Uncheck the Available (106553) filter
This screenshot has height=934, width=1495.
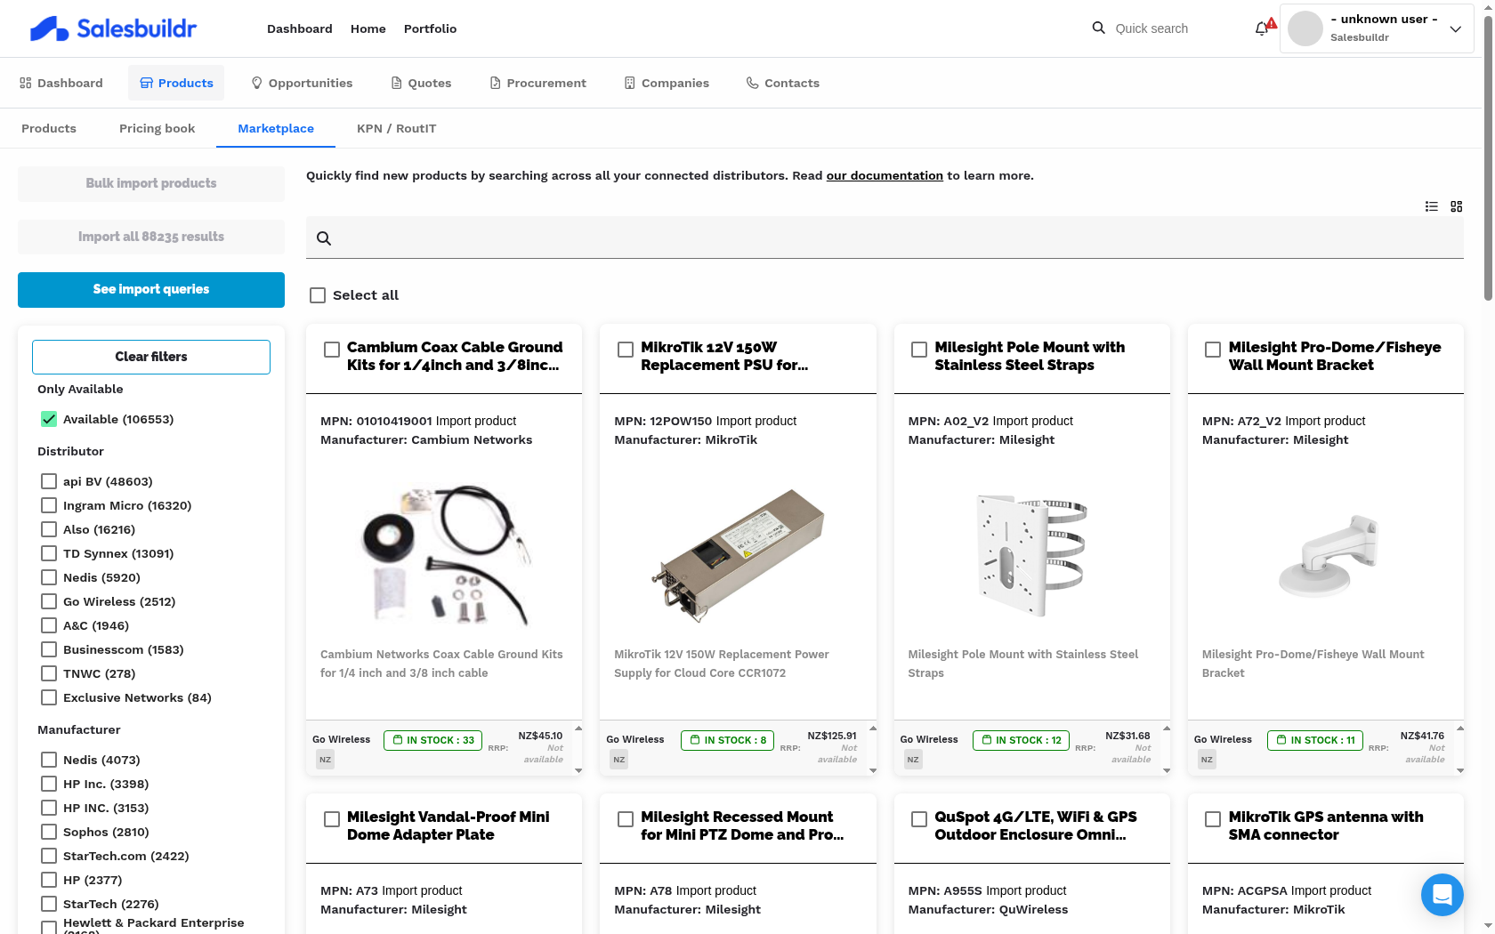pyautogui.click(x=49, y=419)
